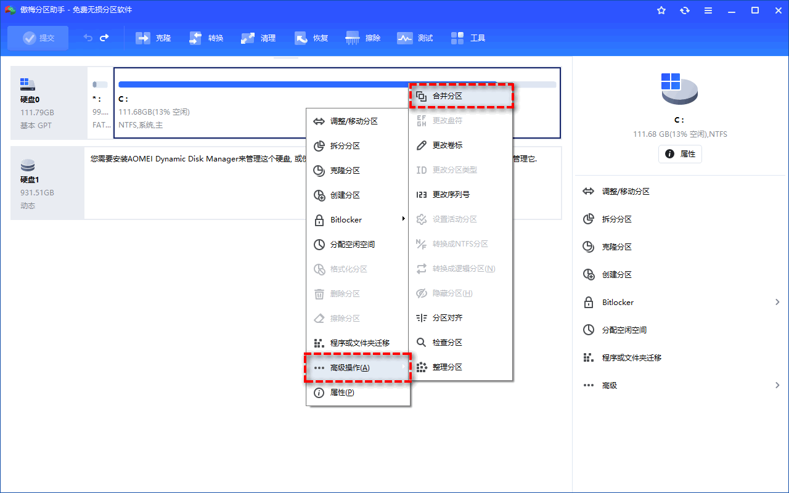
Task: Click the 恢复 (Recover) toolbar icon
Action: pyautogui.click(x=311, y=38)
